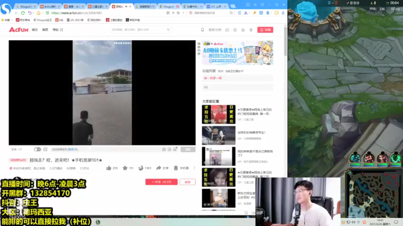Screen dimensions: 403x226
Task: Click the scissors screenshot icon in toolbar
Action: 246,13
